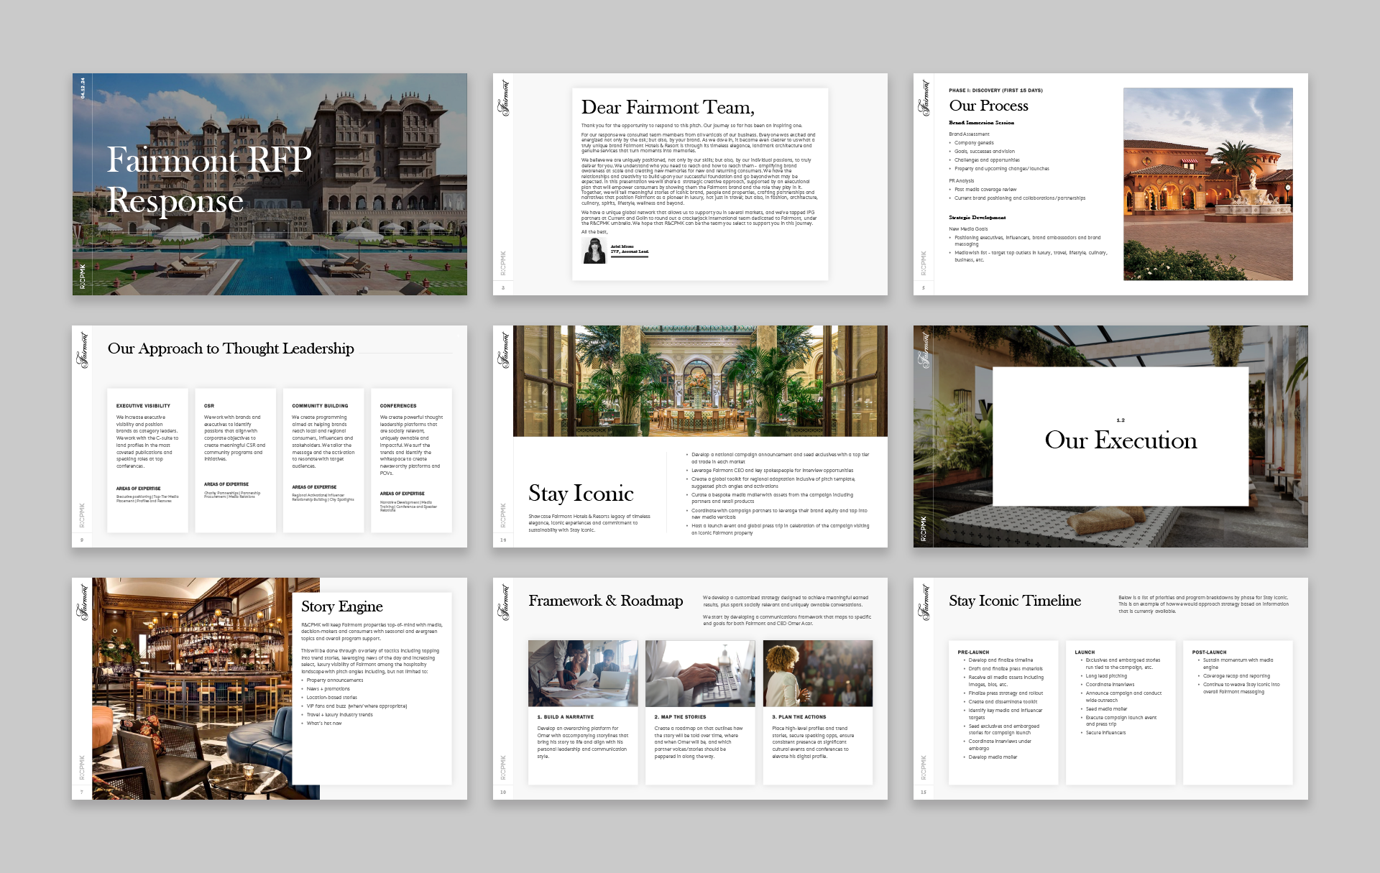Click the Build a Narrative meeting image
This screenshot has height=873, width=1380.
582,673
